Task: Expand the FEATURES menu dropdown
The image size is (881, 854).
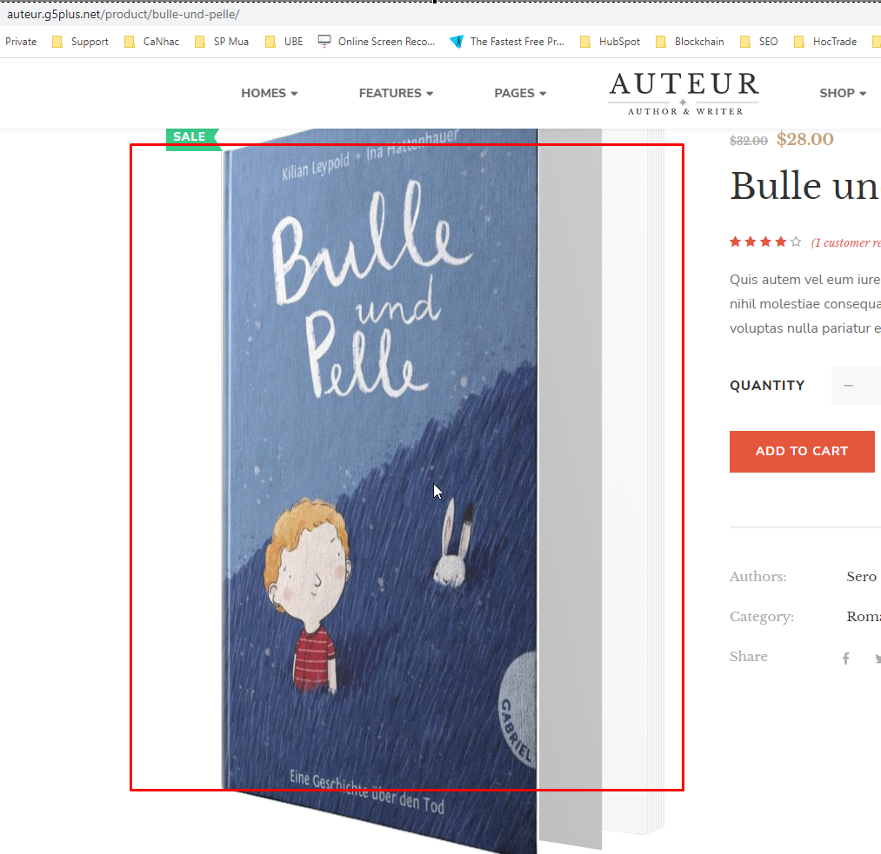Action: pyautogui.click(x=396, y=93)
